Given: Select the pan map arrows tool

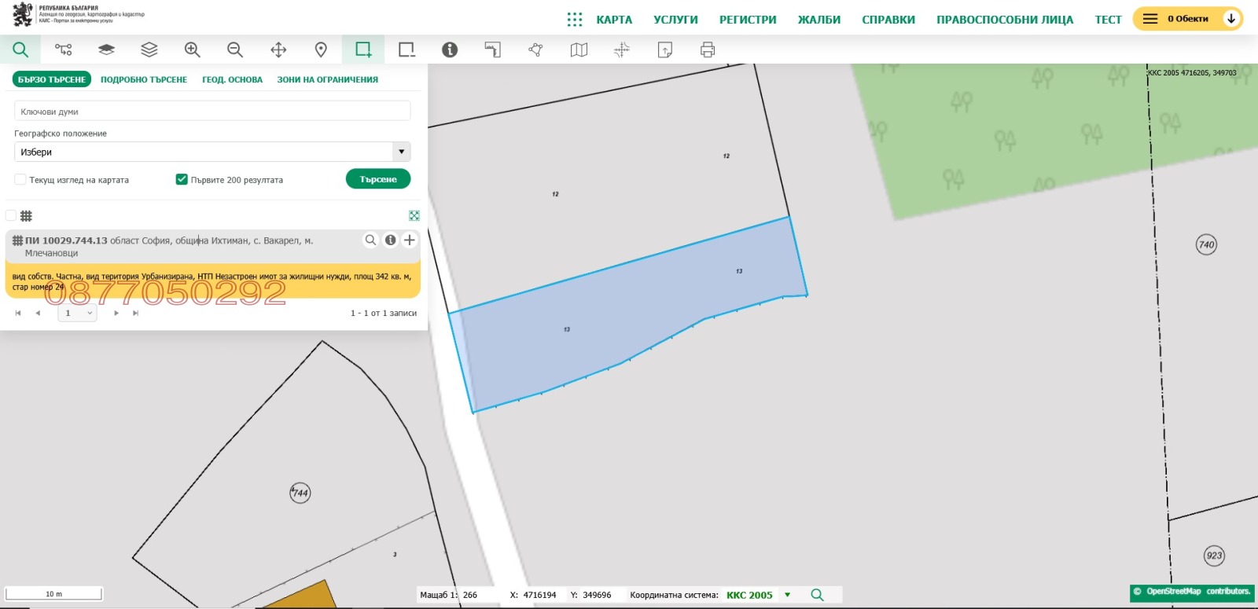Looking at the screenshot, I should [x=278, y=50].
